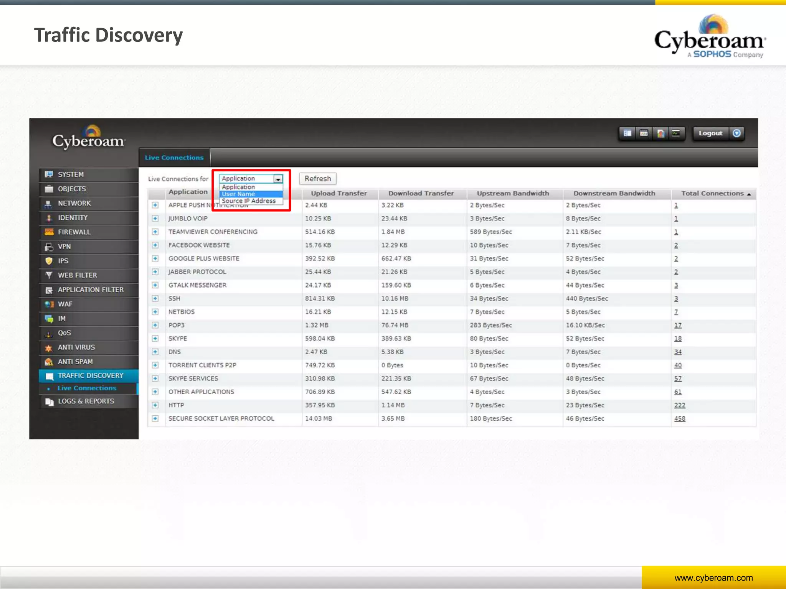
Task: Open the console icon in top toolbar
Action: pos(676,133)
